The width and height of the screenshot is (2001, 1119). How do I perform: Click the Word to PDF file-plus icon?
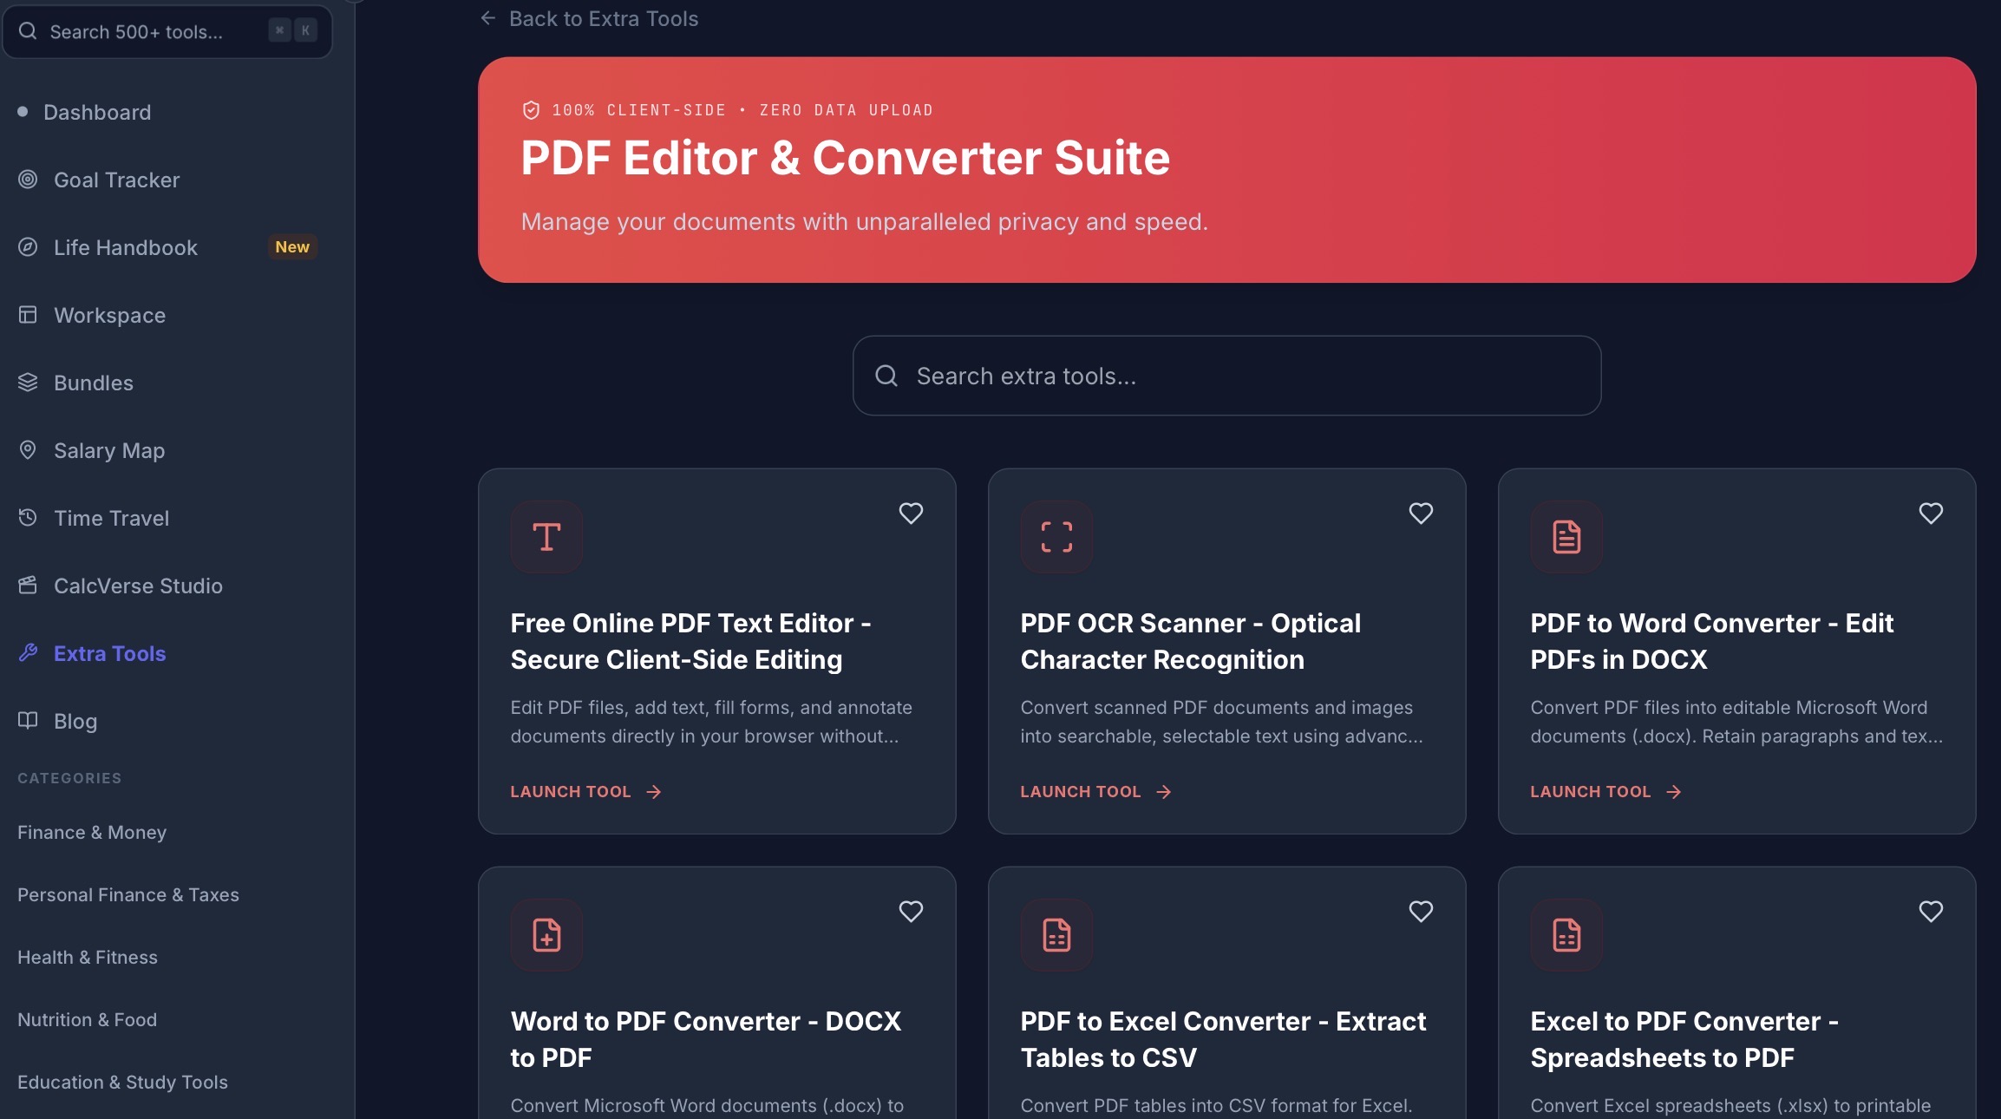pos(546,935)
